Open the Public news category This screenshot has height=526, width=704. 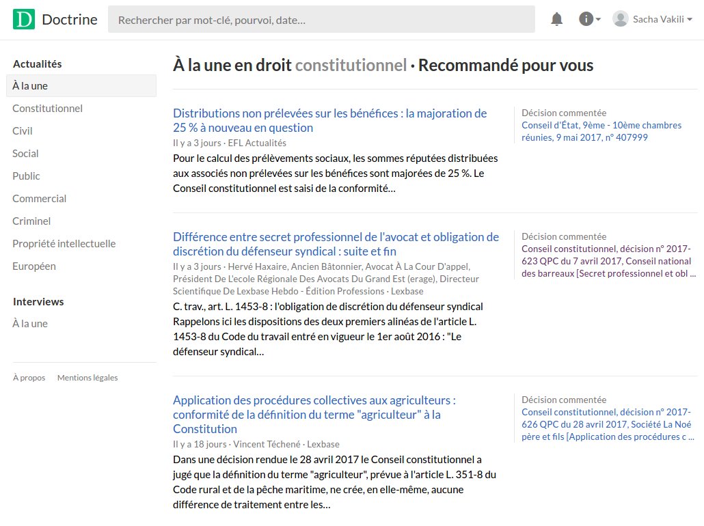[26, 176]
